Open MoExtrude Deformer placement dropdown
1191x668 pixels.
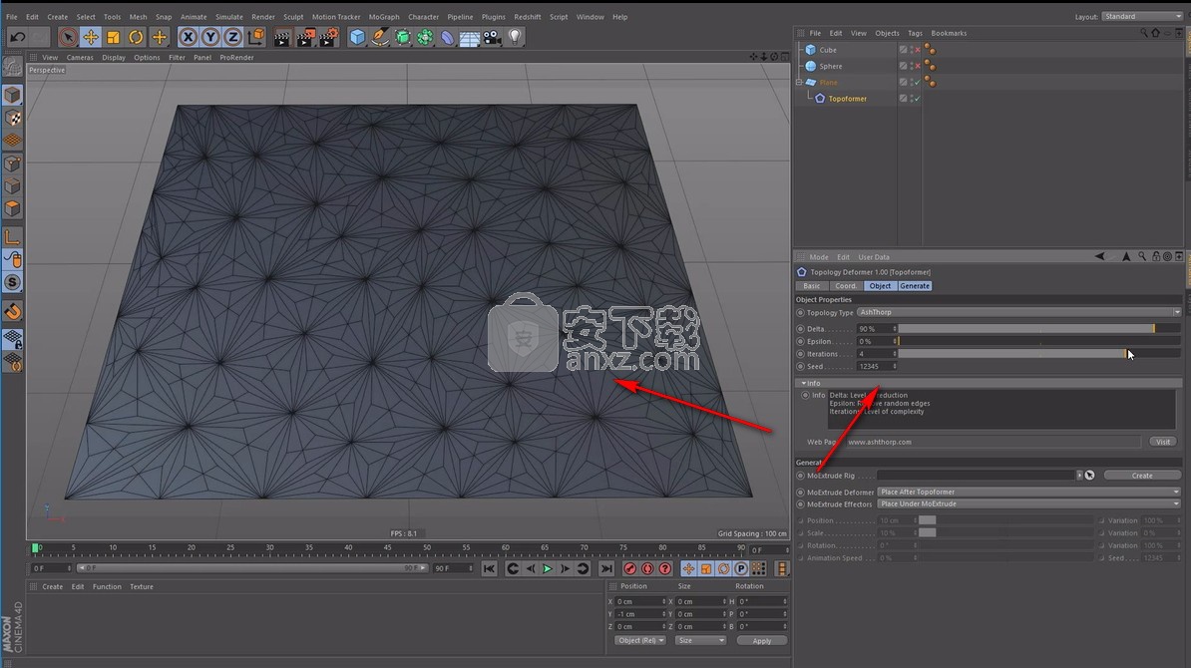tap(1029, 492)
